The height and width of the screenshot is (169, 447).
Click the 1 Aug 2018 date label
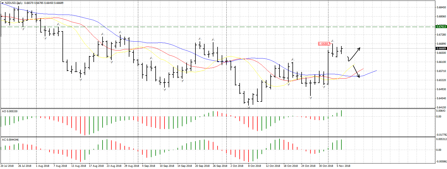coord(43,166)
